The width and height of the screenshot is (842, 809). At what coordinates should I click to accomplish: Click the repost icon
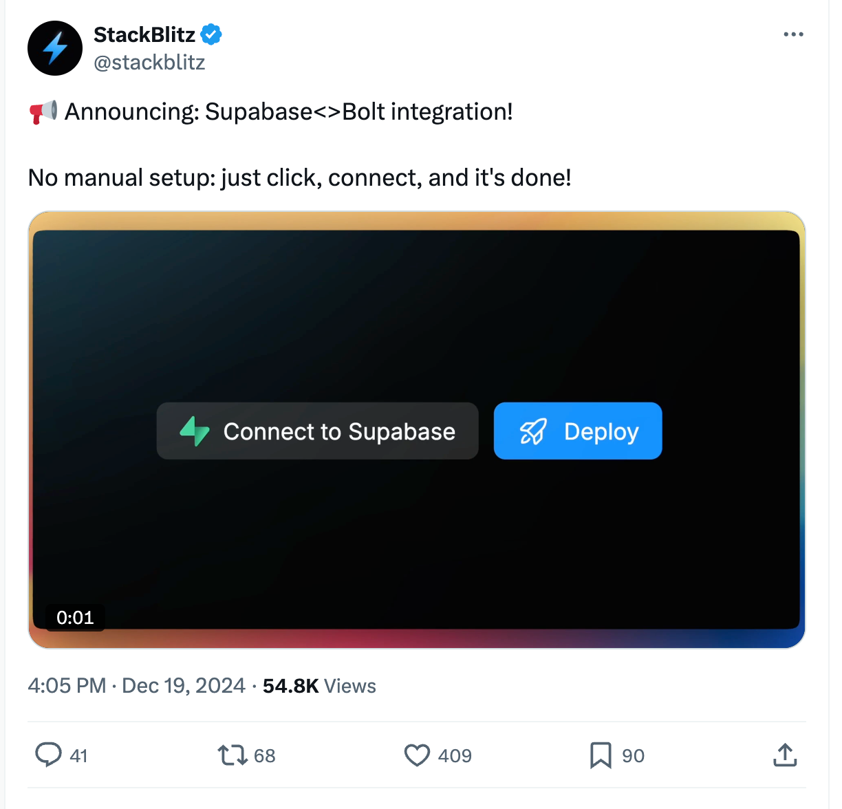click(233, 755)
